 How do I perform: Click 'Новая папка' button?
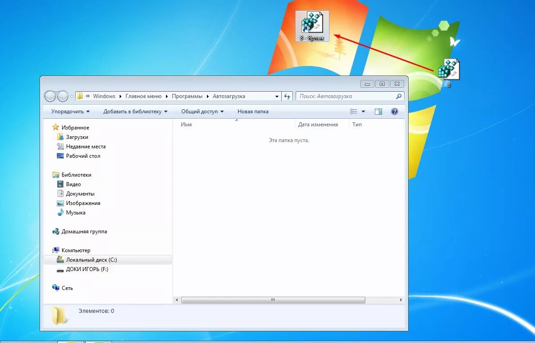pyautogui.click(x=253, y=111)
